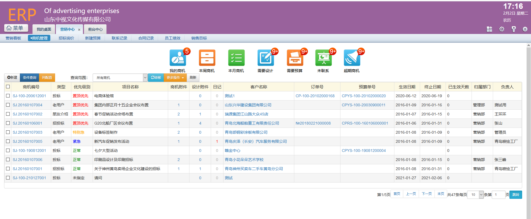Screen dimensions: 531x219
Task: Open the 本周商机 icon
Action: pos(207,58)
